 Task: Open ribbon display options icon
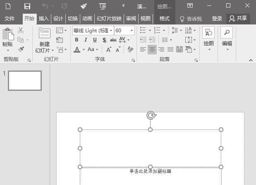click(190, 5)
